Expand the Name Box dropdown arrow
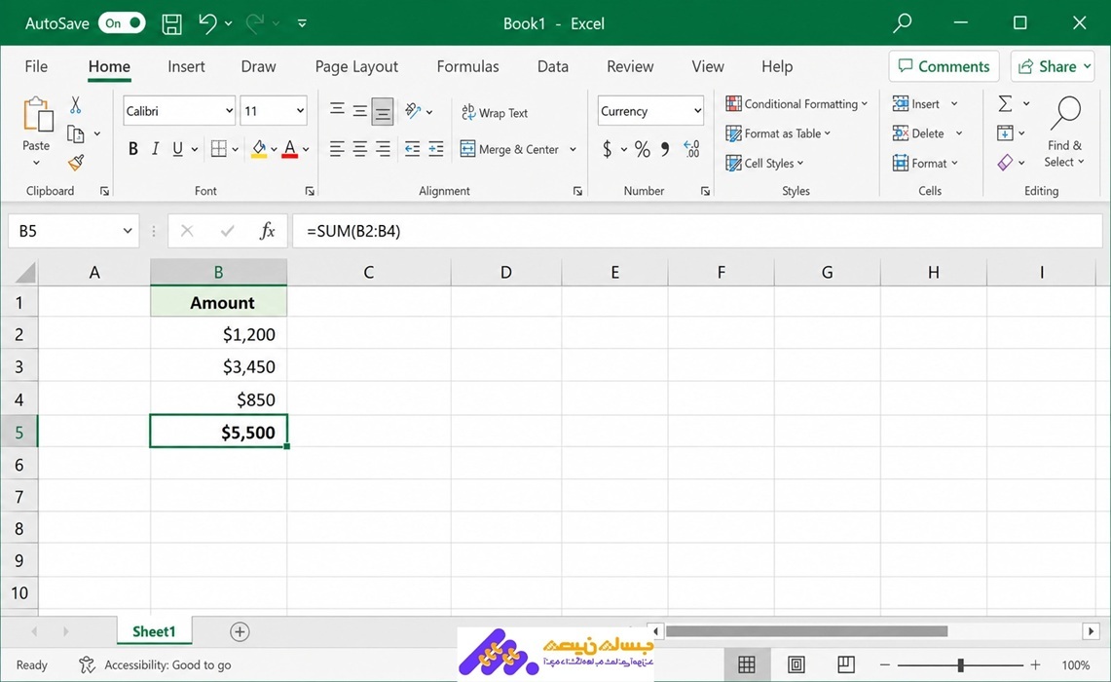 pos(128,231)
